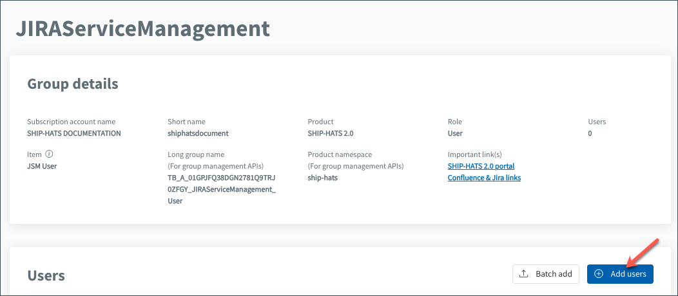Click the Subscription account name label

[72, 122]
